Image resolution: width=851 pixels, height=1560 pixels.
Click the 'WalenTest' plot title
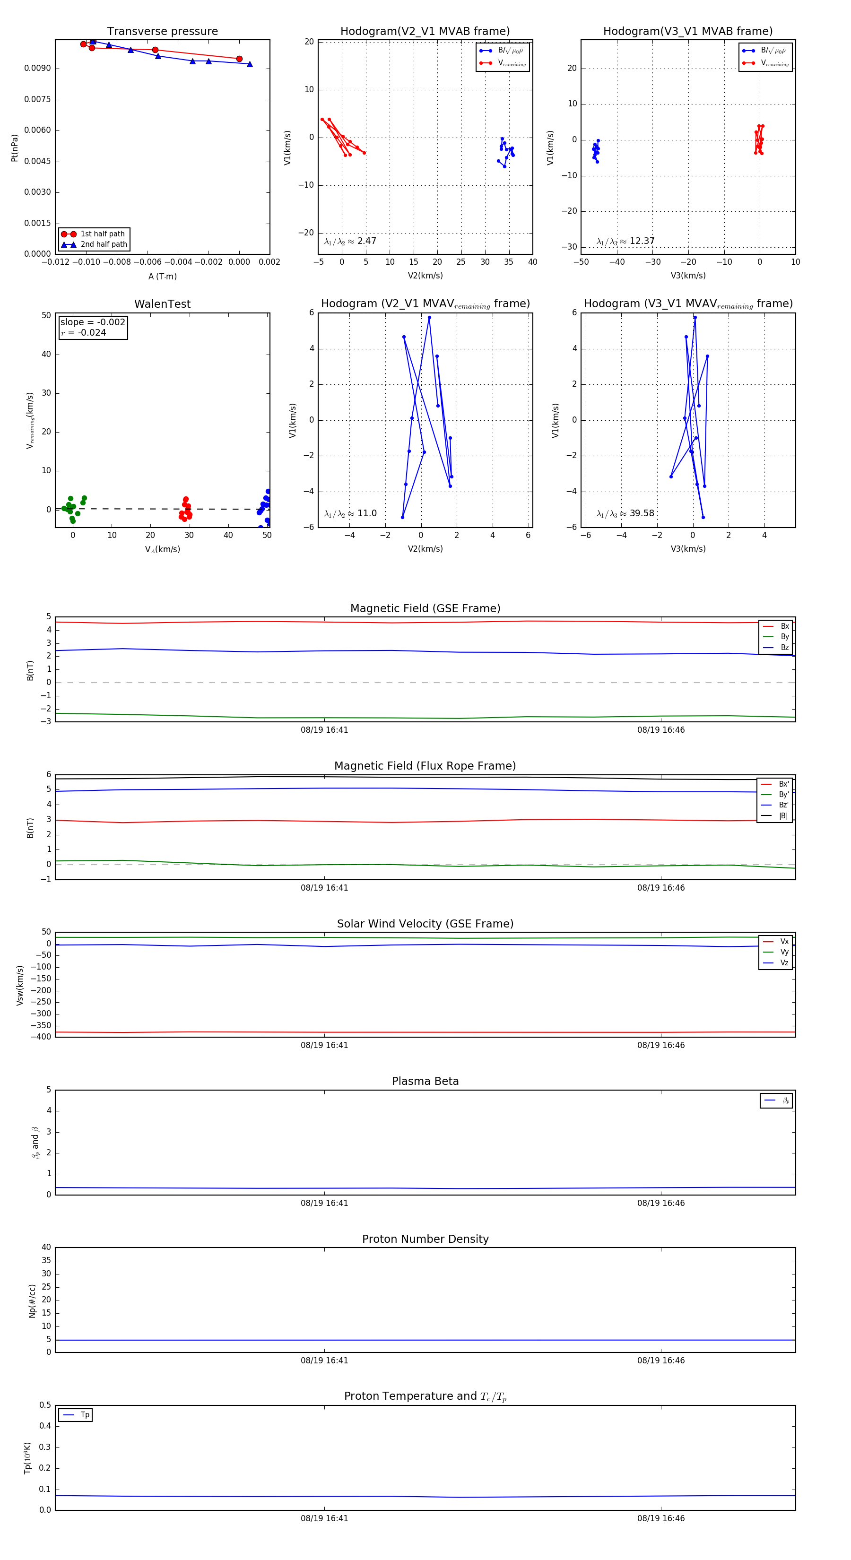(162, 304)
